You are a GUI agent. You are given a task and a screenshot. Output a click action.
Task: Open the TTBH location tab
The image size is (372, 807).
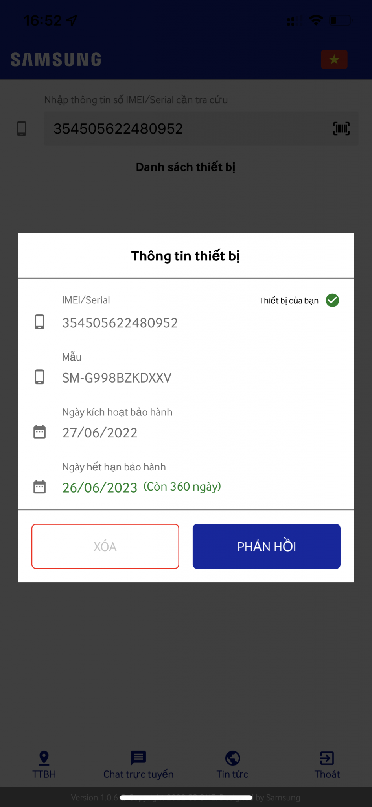[44, 765]
